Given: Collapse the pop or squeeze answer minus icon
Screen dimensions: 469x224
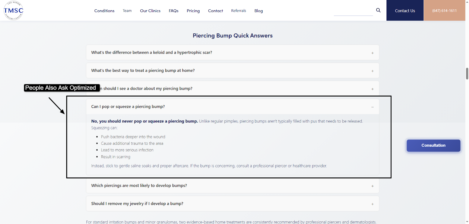Looking at the screenshot, I should (x=372, y=107).
